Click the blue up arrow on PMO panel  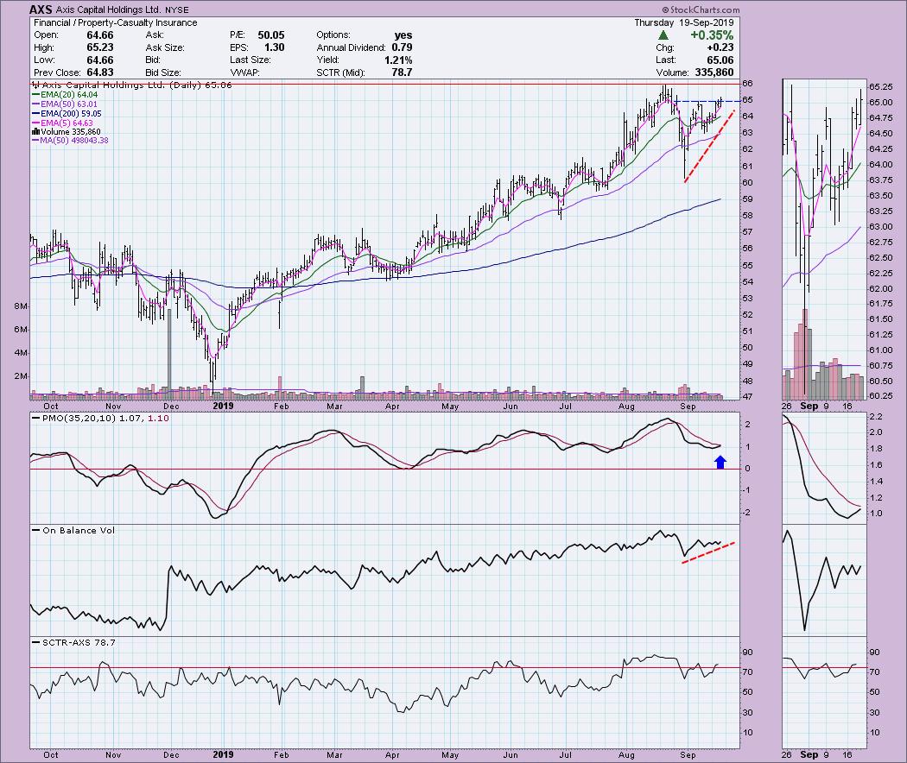(x=721, y=461)
